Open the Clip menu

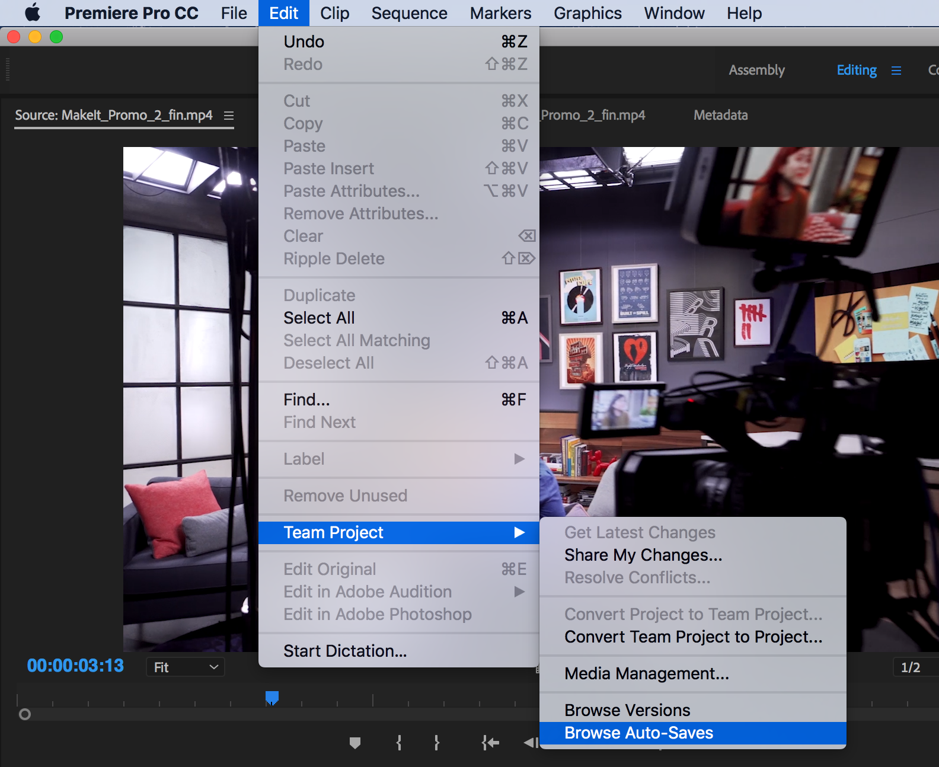click(335, 13)
